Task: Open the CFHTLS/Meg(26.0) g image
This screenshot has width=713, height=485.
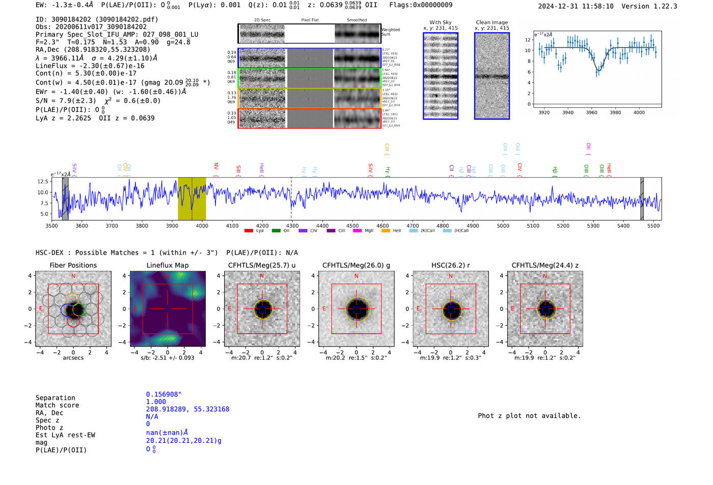Action: (x=356, y=309)
